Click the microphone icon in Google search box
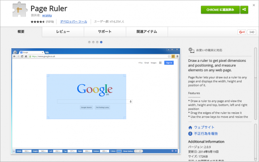The image size is (259, 162). click(130, 101)
